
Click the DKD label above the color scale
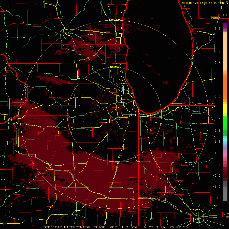tap(224, 15)
